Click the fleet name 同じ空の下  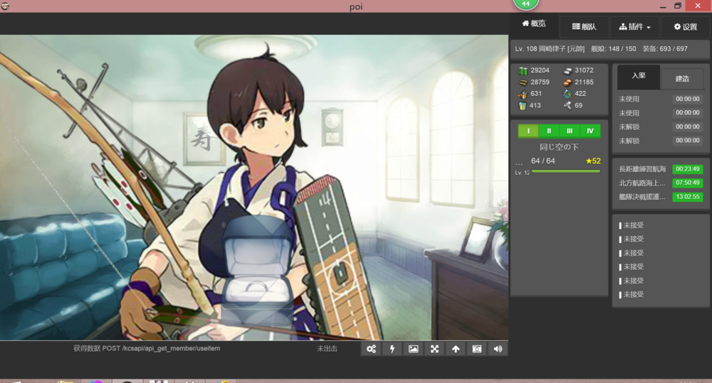(559, 147)
